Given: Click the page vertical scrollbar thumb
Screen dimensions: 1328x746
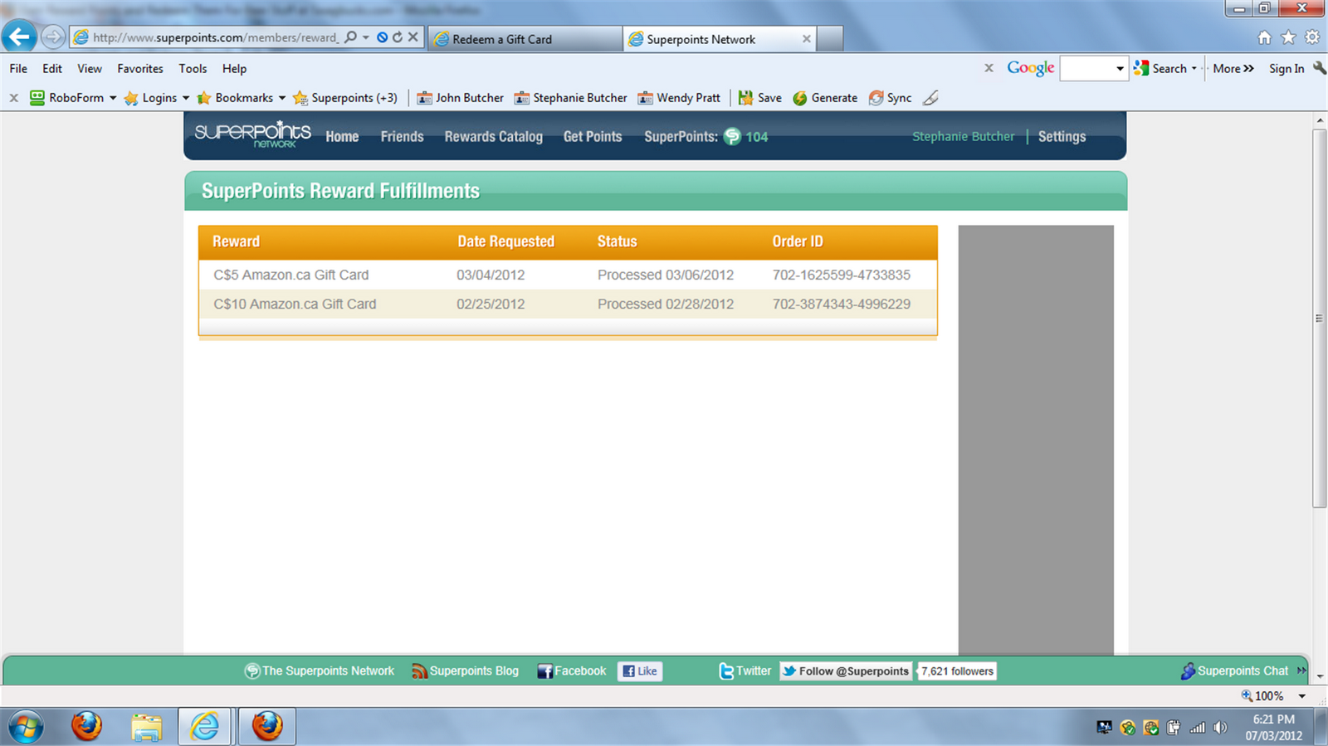Looking at the screenshot, I should point(1319,318).
